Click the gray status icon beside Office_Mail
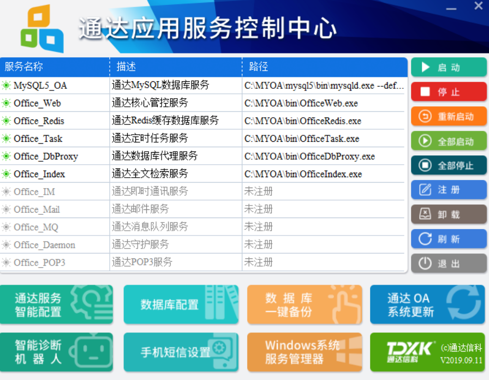Screen dimensions: 489x380 [6, 209]
